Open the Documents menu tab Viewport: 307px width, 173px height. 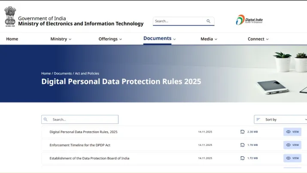[160, 38]
